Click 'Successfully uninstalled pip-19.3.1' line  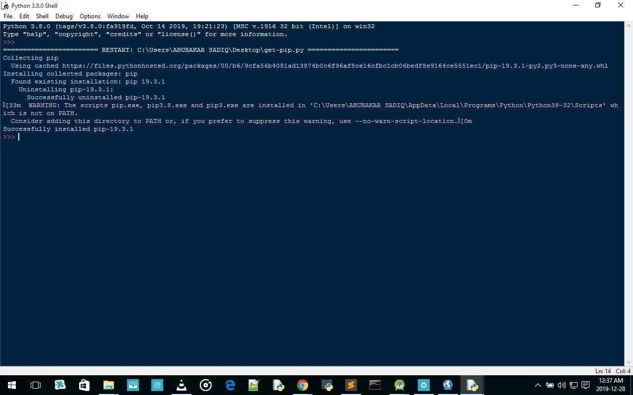96,97
